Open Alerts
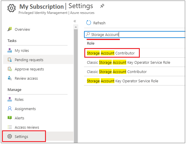186x144 pixels. (x=19, y=118)
